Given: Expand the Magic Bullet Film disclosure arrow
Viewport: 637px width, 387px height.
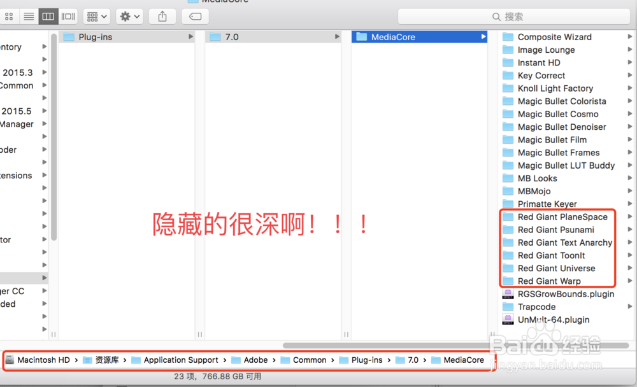Looking at the screenshot, I should click(x=630, y=139).
